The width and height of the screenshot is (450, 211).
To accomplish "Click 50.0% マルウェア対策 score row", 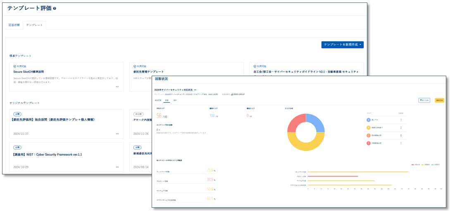I will tap(186, 190).
